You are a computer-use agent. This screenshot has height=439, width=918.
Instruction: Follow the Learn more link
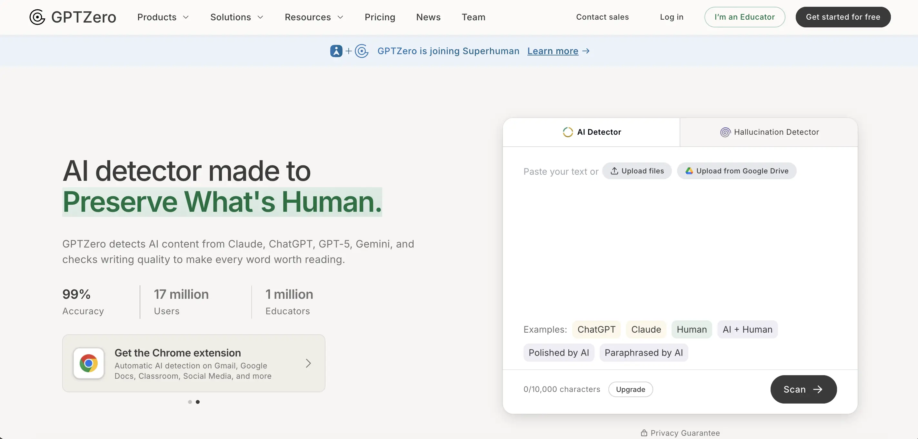click(x=553, y=51)
